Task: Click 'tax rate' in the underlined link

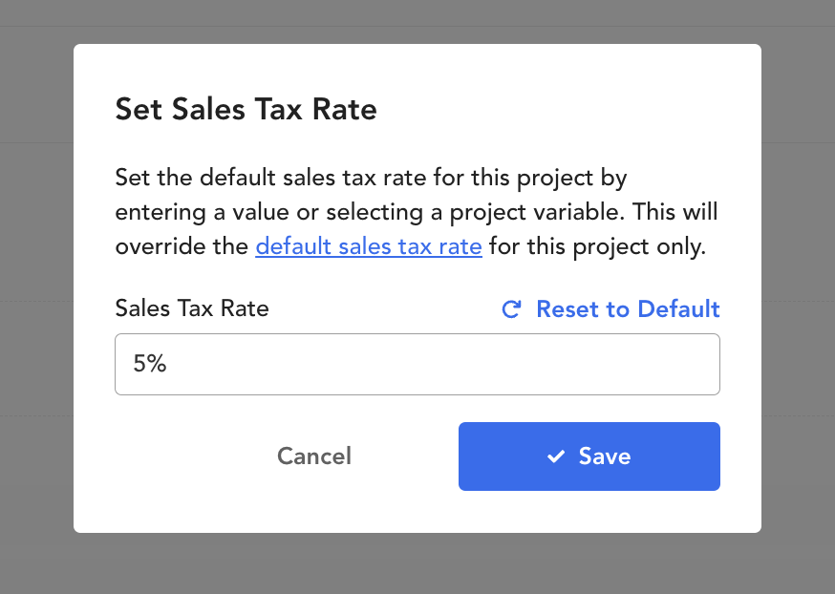Action: click(x=439, y=246)
